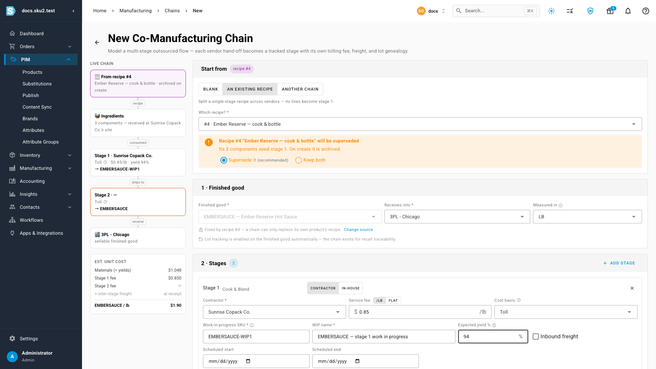Set Stage 1 to Contractor
The image size is (656, 369).
click(x=323, y=288)
